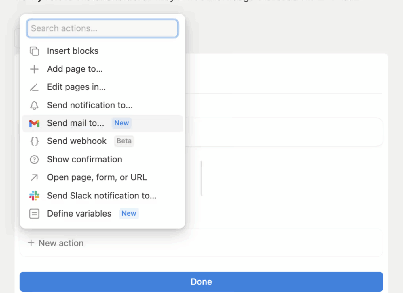403x293 pixels.
Task: Select the Insert blocks action
Action: pos(73,51)
